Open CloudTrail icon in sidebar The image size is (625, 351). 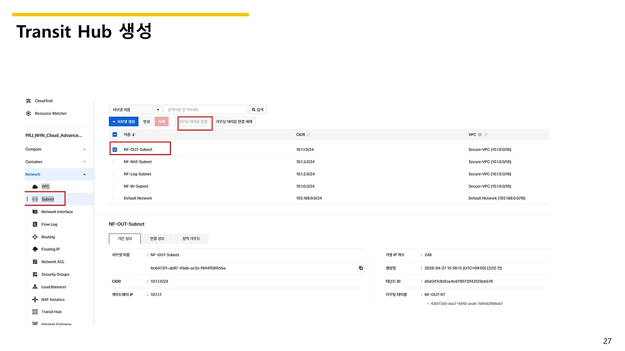tap(28, 101)
